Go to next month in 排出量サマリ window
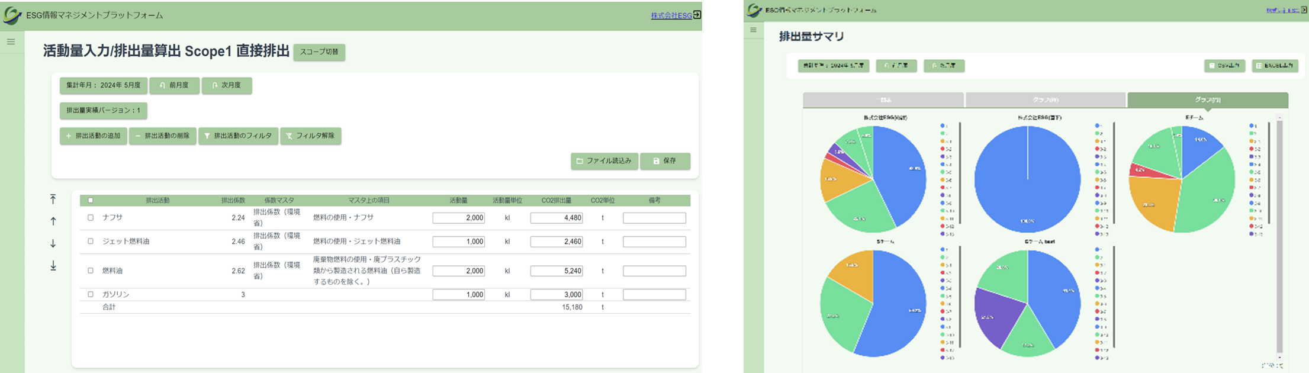This screenshot has width=1309, height=373. coord(944,66)
